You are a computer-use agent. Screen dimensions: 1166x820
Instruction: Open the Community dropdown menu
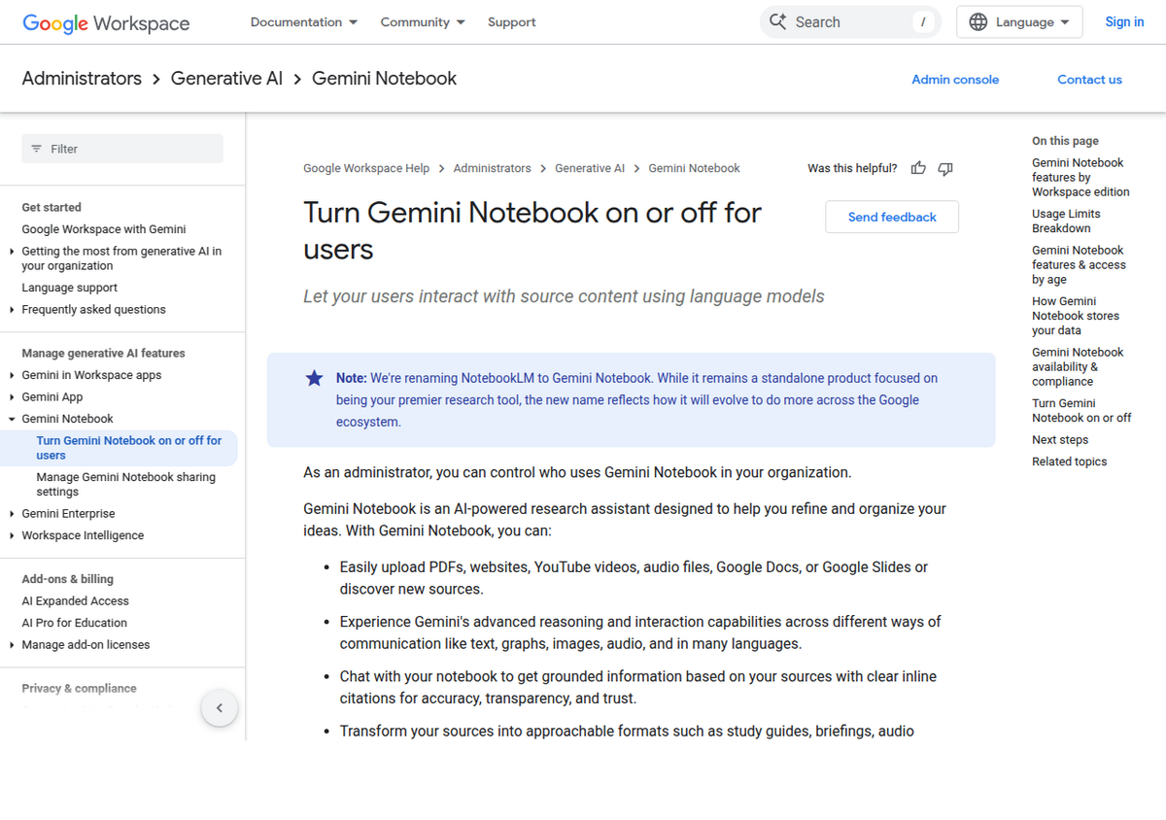tap(423, 22)
